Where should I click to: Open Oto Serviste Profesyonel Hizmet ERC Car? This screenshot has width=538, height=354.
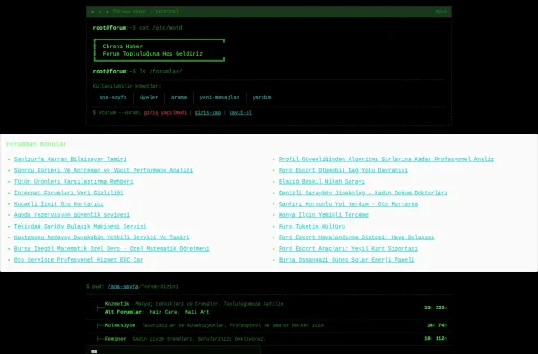(x=79, y=260)
